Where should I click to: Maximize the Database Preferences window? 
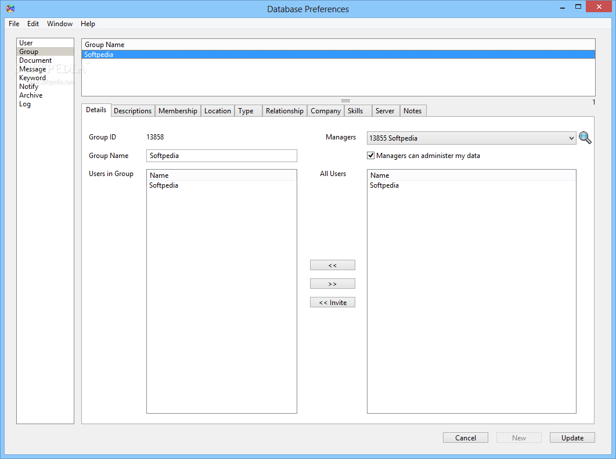coord(578,6)
